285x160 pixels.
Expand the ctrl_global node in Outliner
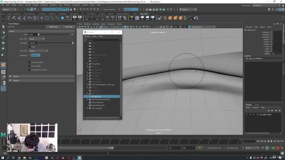[87, 64]
